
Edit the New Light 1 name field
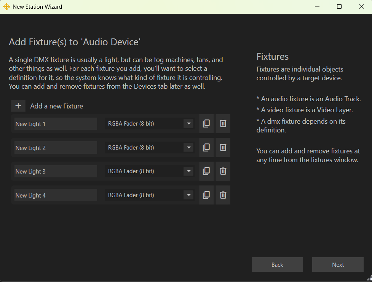tap(56, 124)
